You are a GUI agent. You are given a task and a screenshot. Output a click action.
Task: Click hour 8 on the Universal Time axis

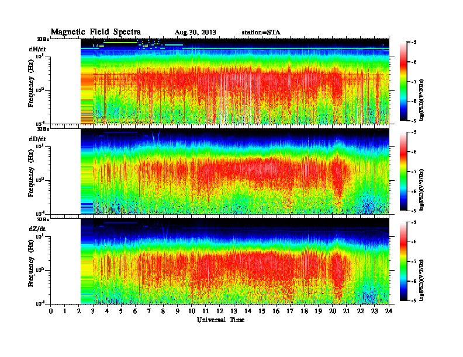point(163,311)
